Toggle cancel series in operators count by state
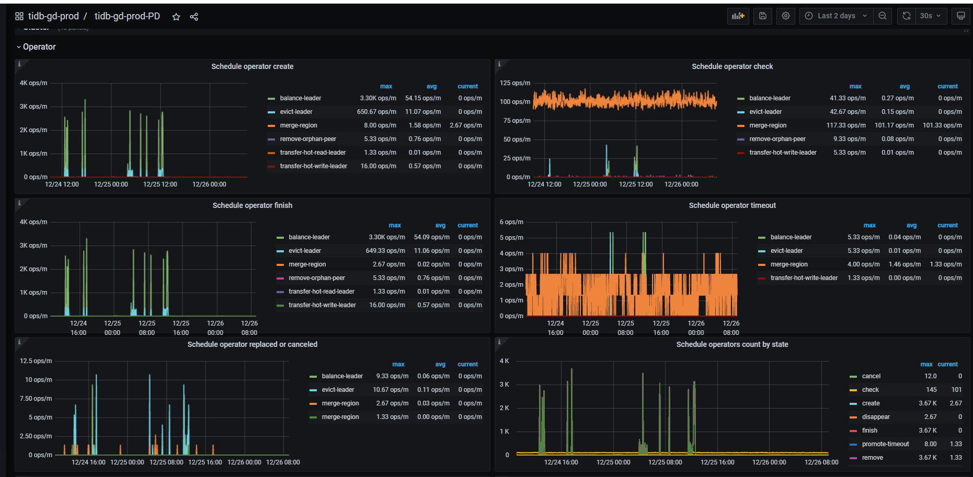Viewport: 973px width, 477px height. [x=871, y=376]
